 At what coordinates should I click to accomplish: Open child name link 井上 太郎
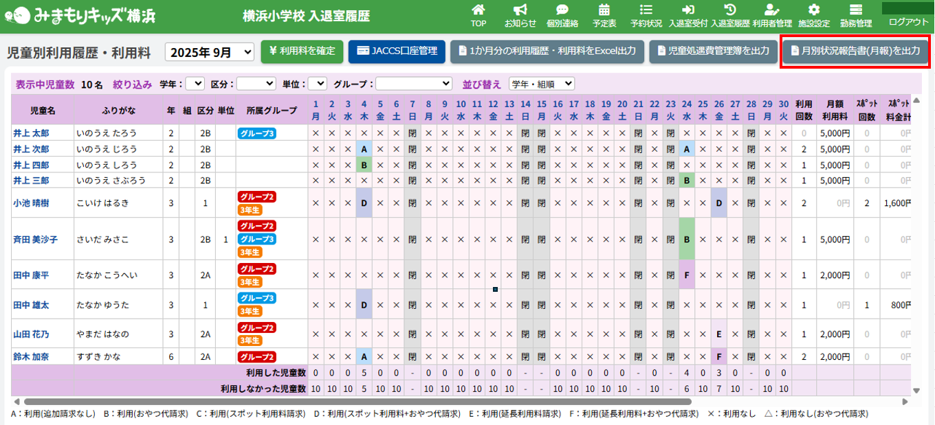click(31, 133)
